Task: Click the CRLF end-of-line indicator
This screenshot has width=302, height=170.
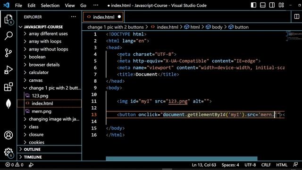Action: point(266,165)
